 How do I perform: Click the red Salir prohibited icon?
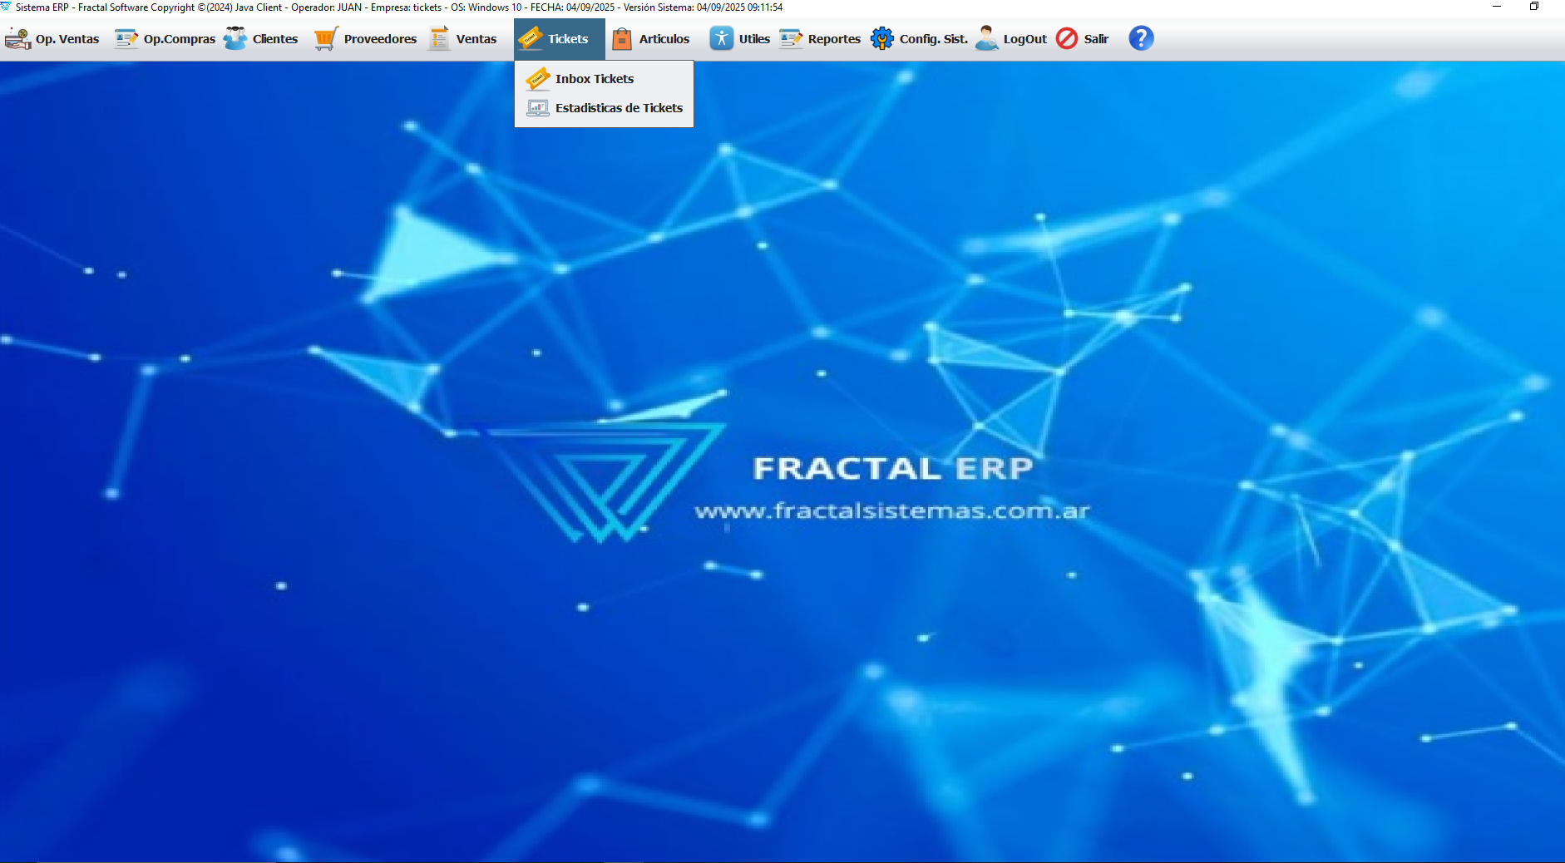point(1067,38)
